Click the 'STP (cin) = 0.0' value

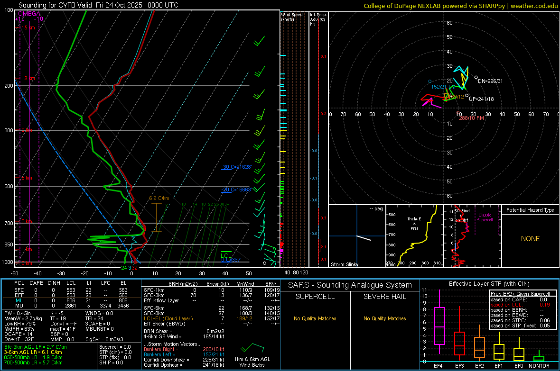(115, 352)
